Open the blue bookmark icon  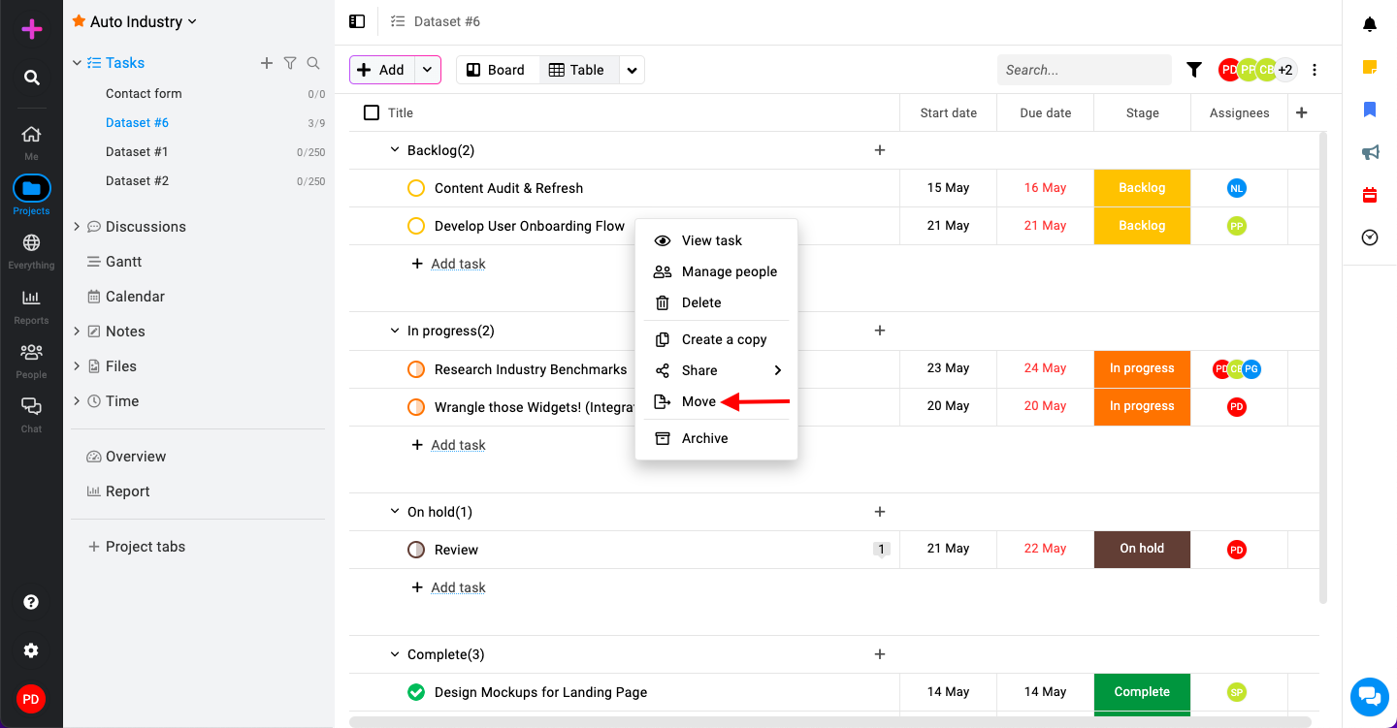1370,110
